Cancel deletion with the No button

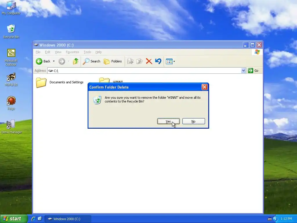[193, 121]
